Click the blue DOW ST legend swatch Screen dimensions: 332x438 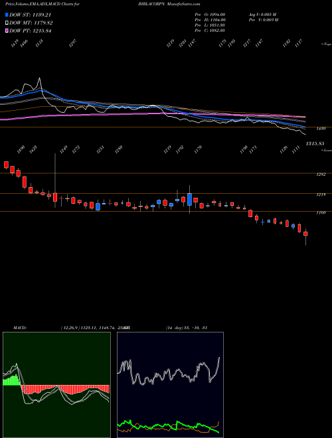pyautogui.click(x=7, y=15)
